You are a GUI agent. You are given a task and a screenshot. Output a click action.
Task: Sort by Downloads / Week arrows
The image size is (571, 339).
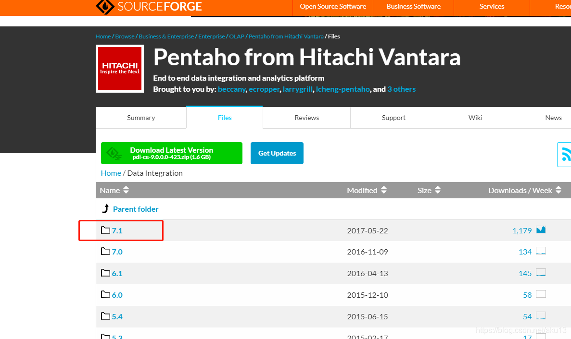point(558,190)
